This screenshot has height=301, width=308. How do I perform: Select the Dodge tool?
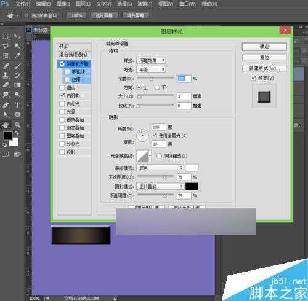pos(17,95)
